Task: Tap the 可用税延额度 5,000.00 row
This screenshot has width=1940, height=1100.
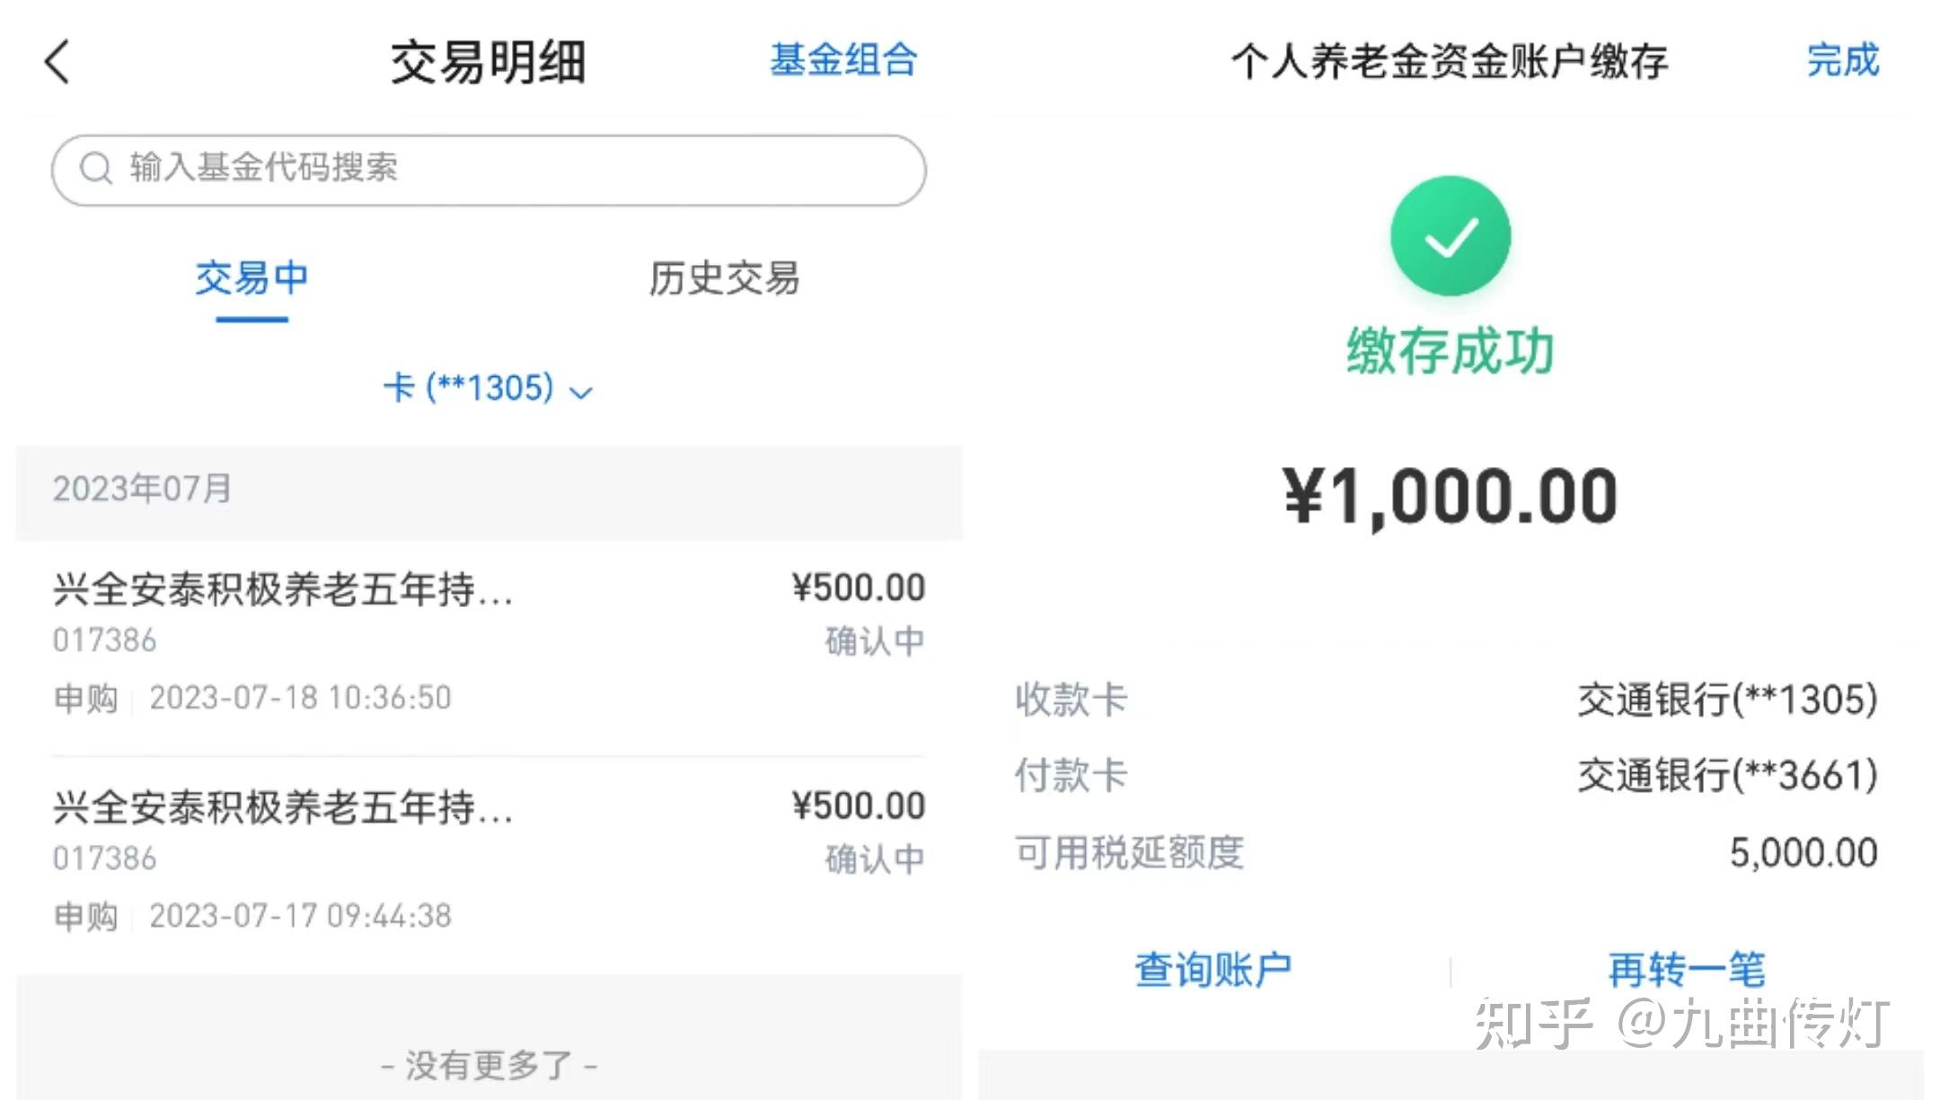Action: [x=1446, y=852]
